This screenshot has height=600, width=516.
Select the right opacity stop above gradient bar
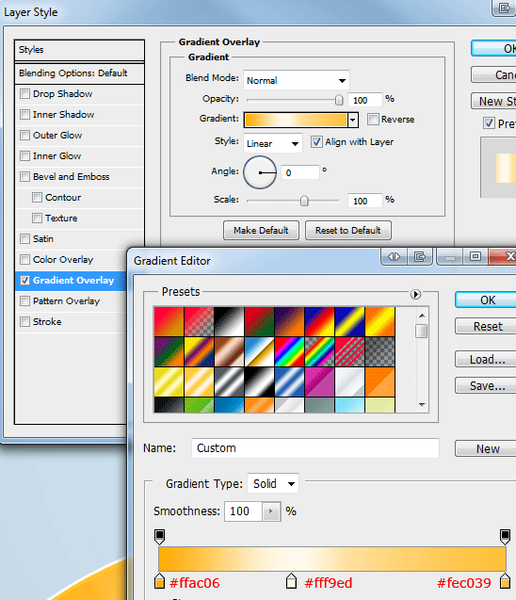tap(505, 537)
